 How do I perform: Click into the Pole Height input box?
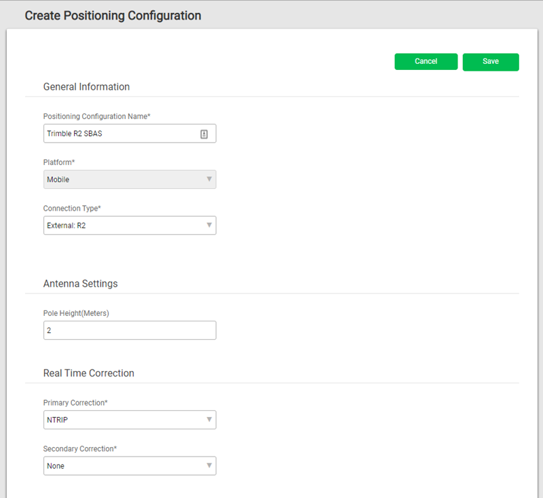(130, 330)
